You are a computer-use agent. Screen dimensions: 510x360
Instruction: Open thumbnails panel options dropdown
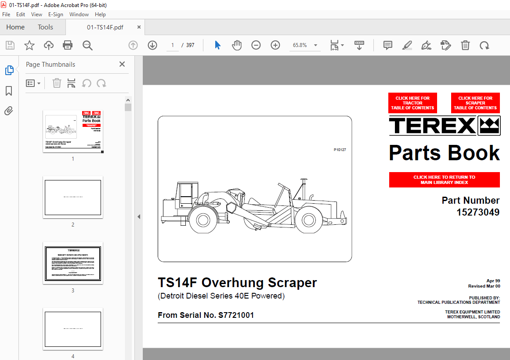pyautogui.click(x=33, y=83)
